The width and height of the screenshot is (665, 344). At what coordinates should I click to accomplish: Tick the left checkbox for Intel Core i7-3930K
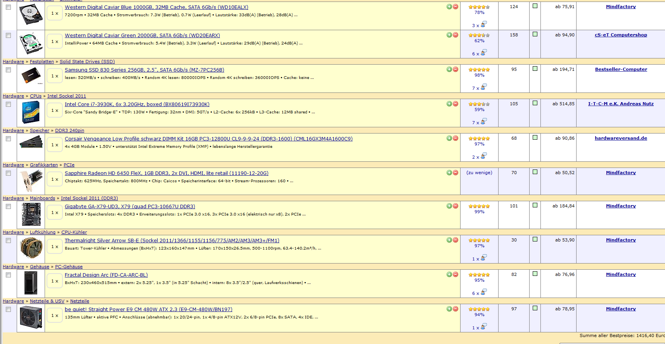8,104
